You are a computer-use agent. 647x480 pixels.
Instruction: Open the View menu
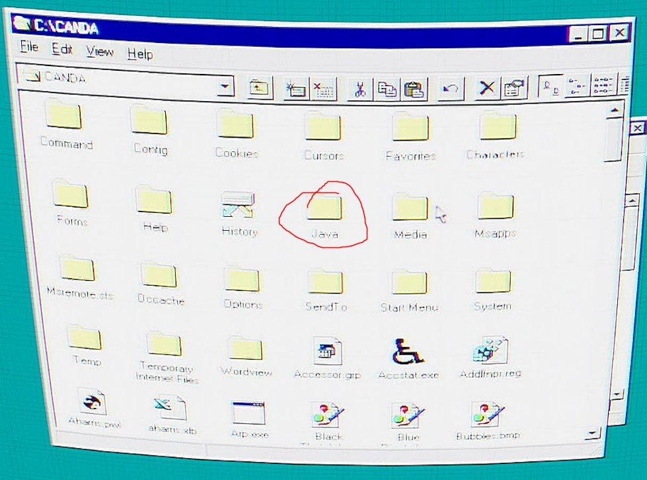point(99,52)
